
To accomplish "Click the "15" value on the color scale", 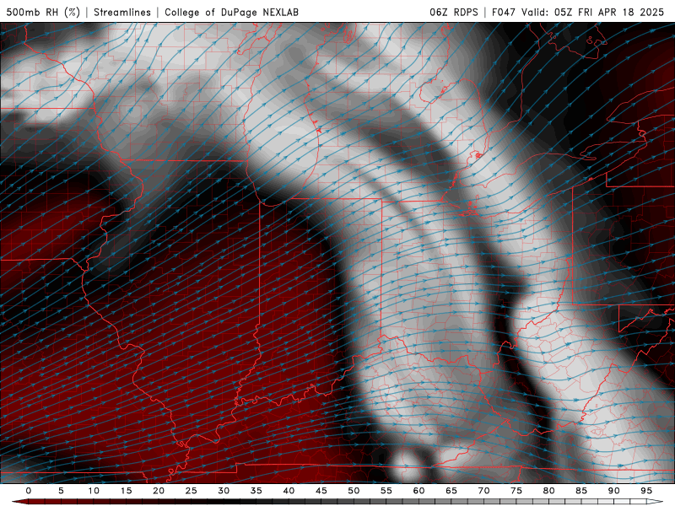I will click(x=126, y=491).
